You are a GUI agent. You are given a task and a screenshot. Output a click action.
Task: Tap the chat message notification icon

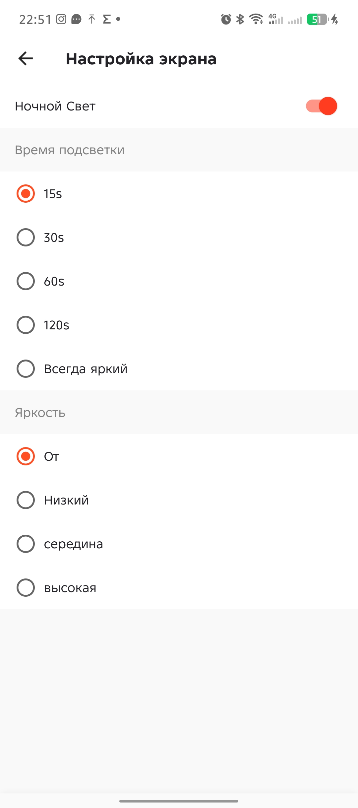click(x=76, y=20)
